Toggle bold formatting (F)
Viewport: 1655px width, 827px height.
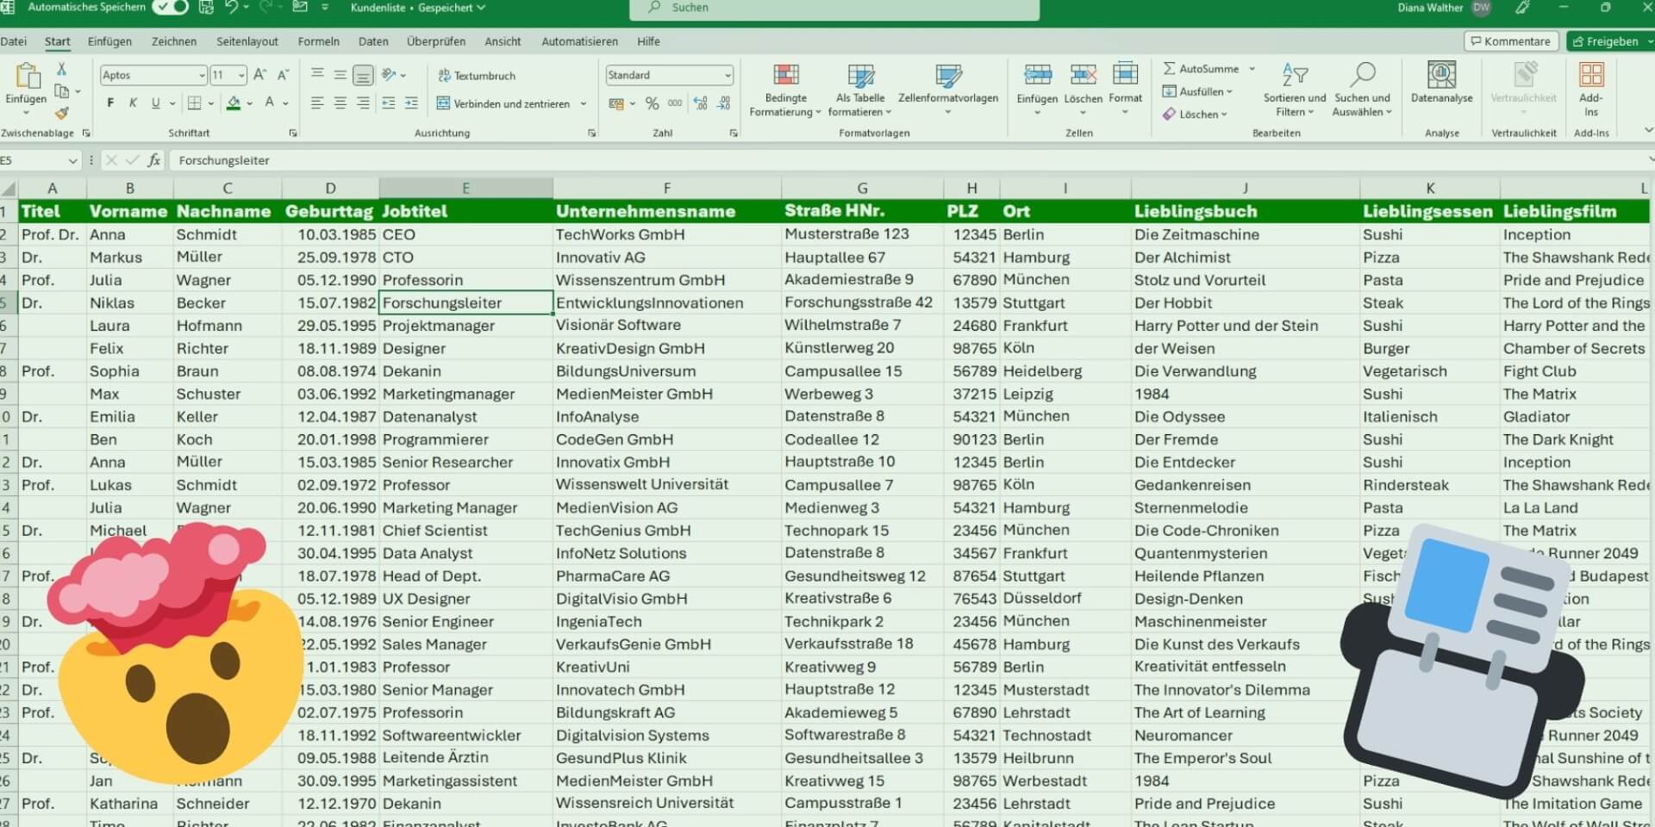(x=110, y=103)
